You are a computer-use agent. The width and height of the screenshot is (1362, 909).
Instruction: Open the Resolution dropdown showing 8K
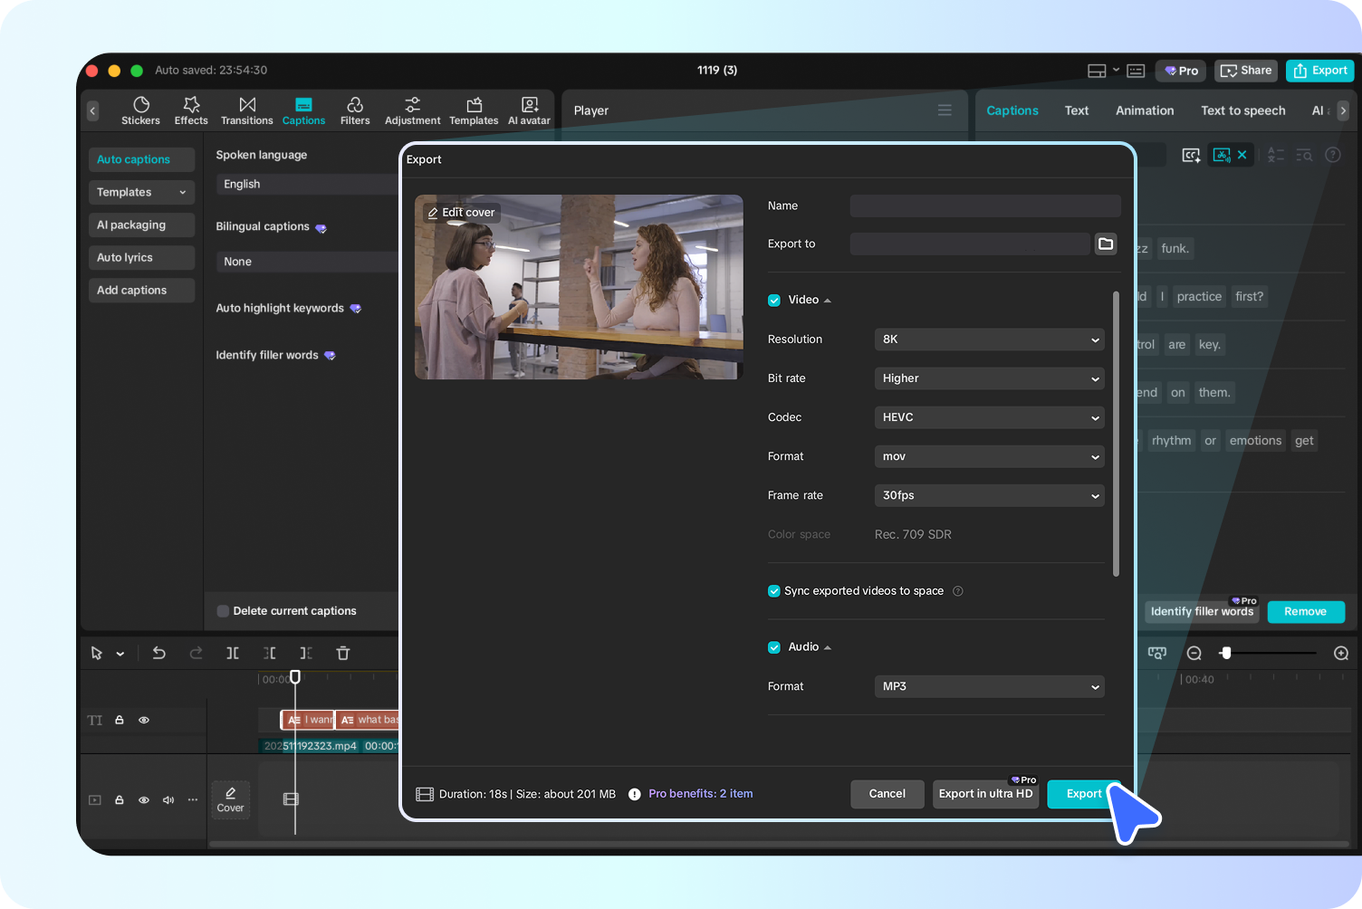(x=989, y=339)
